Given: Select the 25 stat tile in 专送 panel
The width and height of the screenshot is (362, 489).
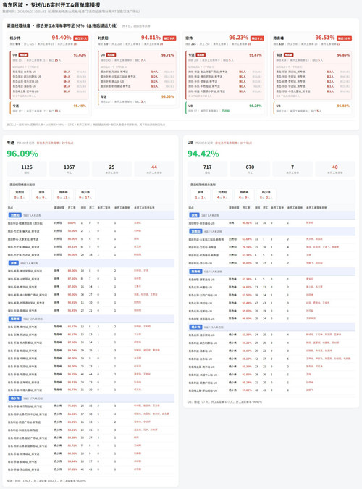Looking at the screenshot, I should [111, 169].
